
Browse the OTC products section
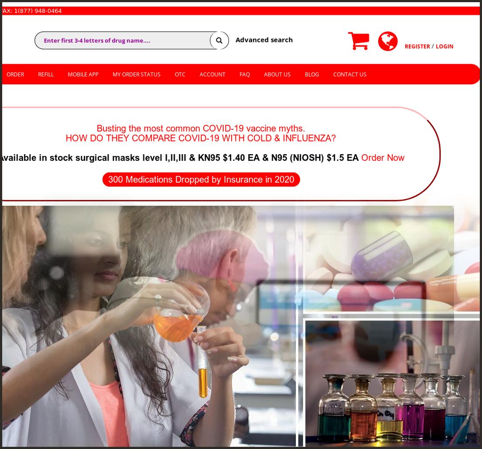pyautogui.click(x=180, y=74)
